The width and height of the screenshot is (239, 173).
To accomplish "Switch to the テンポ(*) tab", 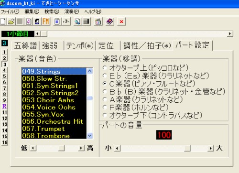I will click(80, 46).
